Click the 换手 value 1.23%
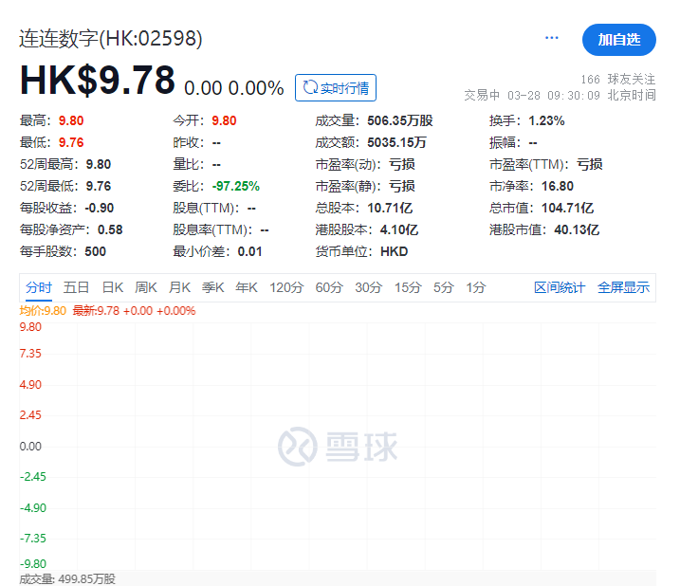Viewport: 680px width, 586px height. coord(546,120)
